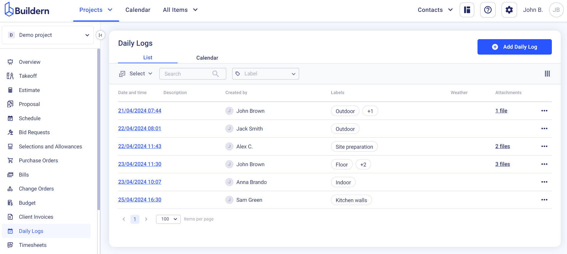This screenshot has width=567, height=254.
Task: Click the Add Daily Log button
Action: (x=514, y=47)
